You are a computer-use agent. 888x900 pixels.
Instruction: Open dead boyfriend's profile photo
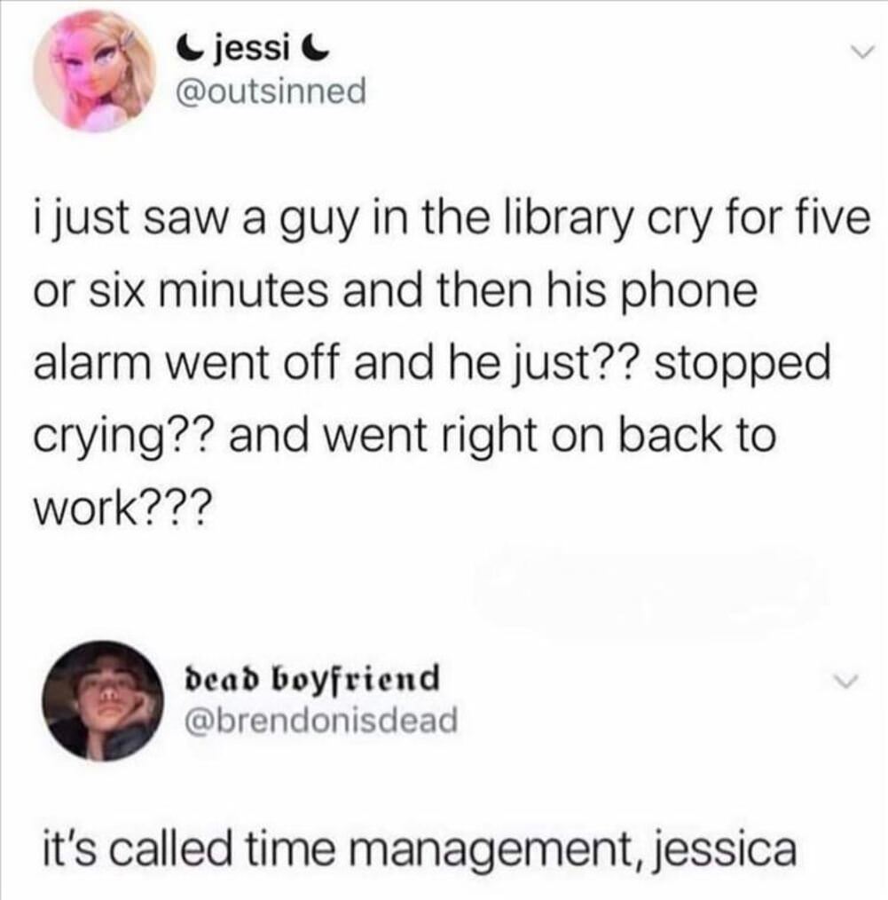point(102,701)
